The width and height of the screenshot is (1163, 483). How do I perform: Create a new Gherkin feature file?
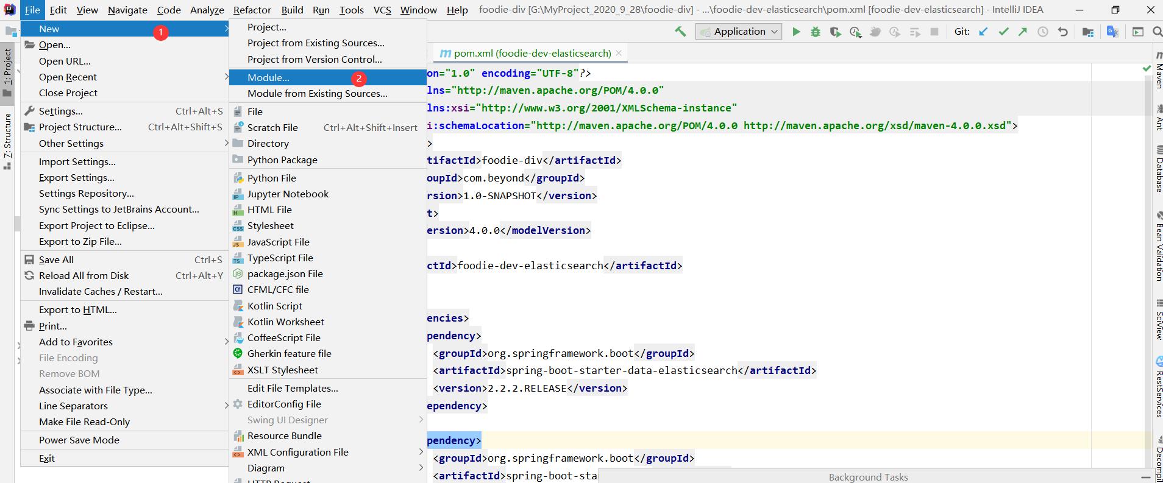(327, 353)
